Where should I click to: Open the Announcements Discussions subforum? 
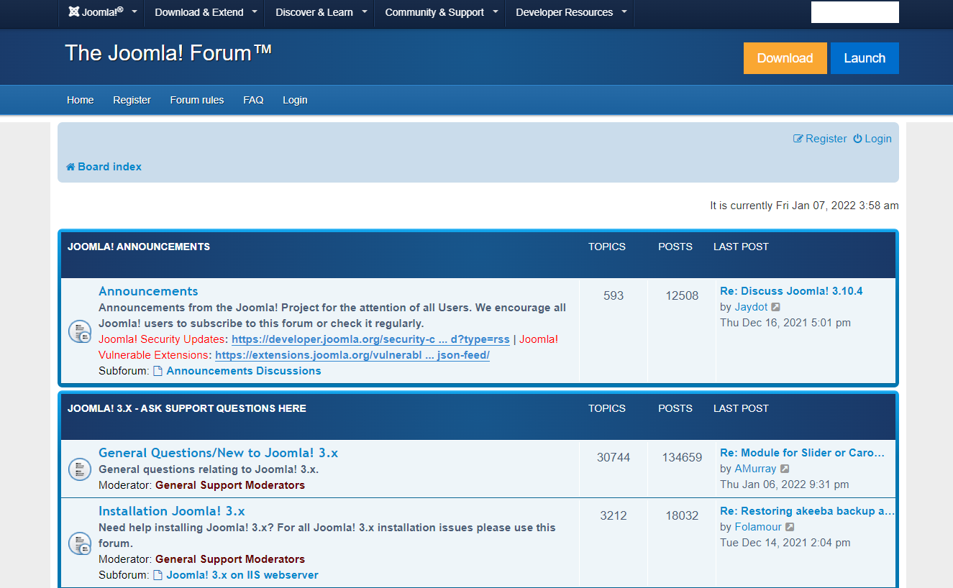[x=244, y=371]
